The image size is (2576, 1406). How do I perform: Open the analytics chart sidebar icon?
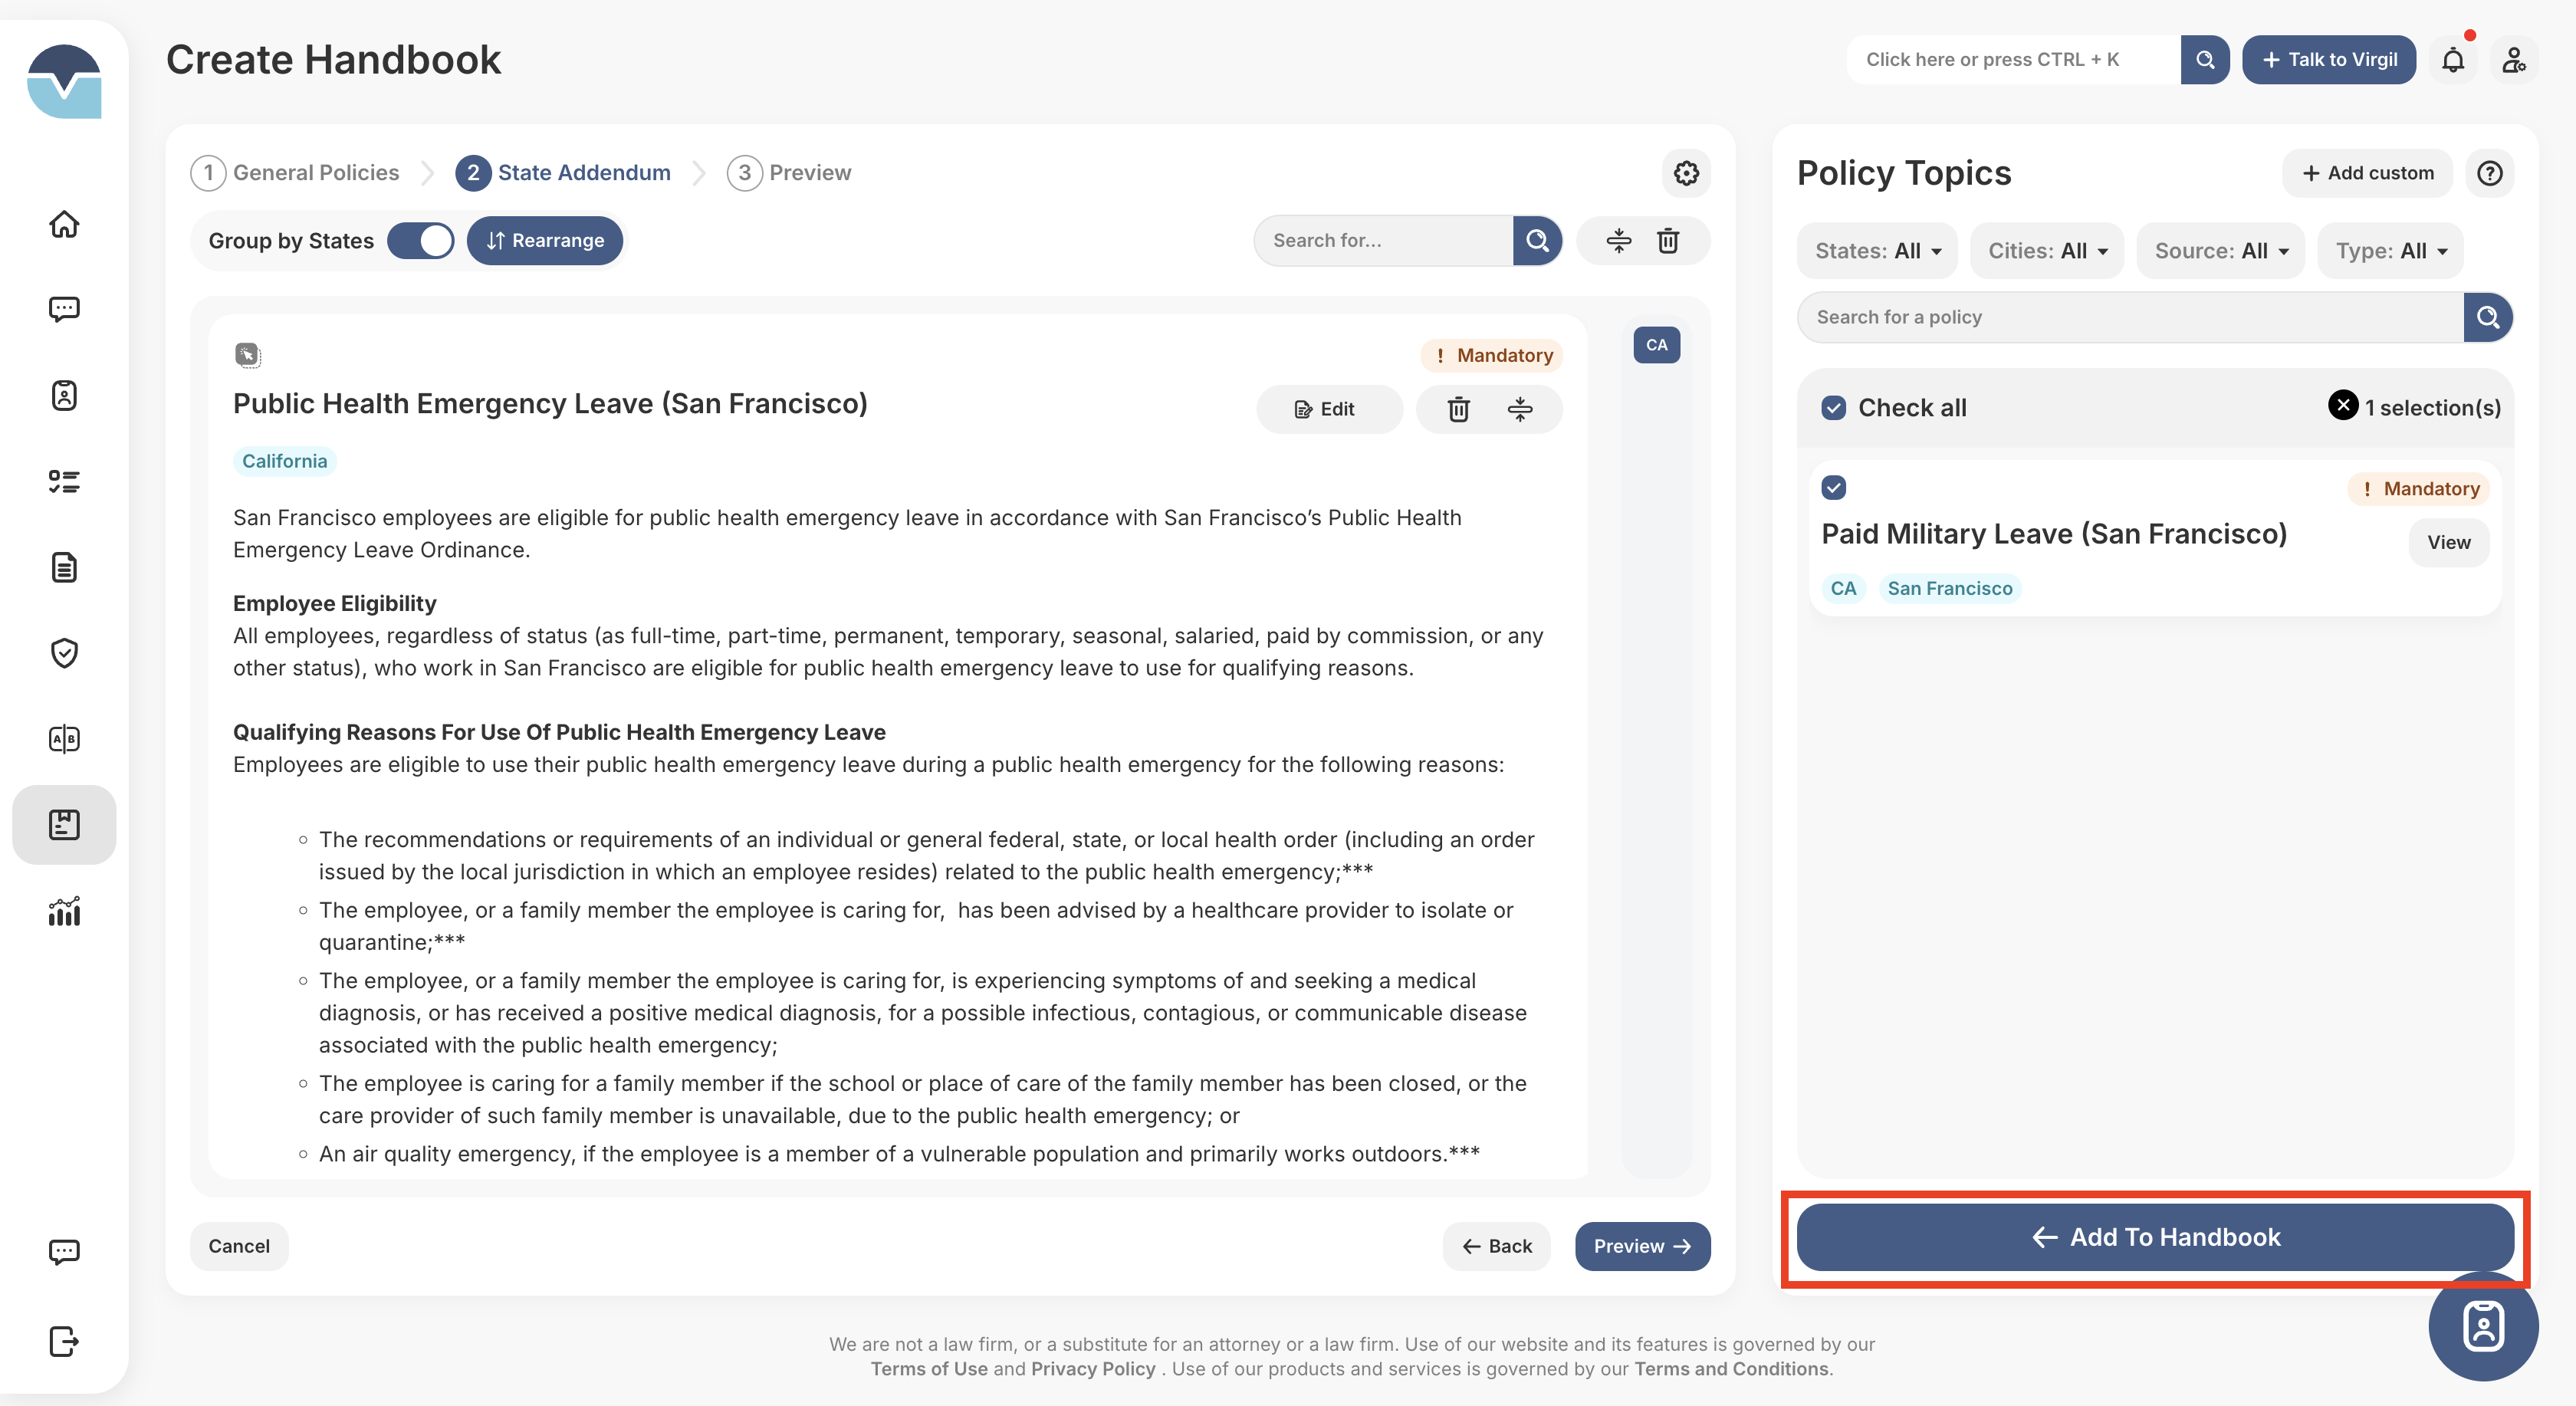coord(64,911)
